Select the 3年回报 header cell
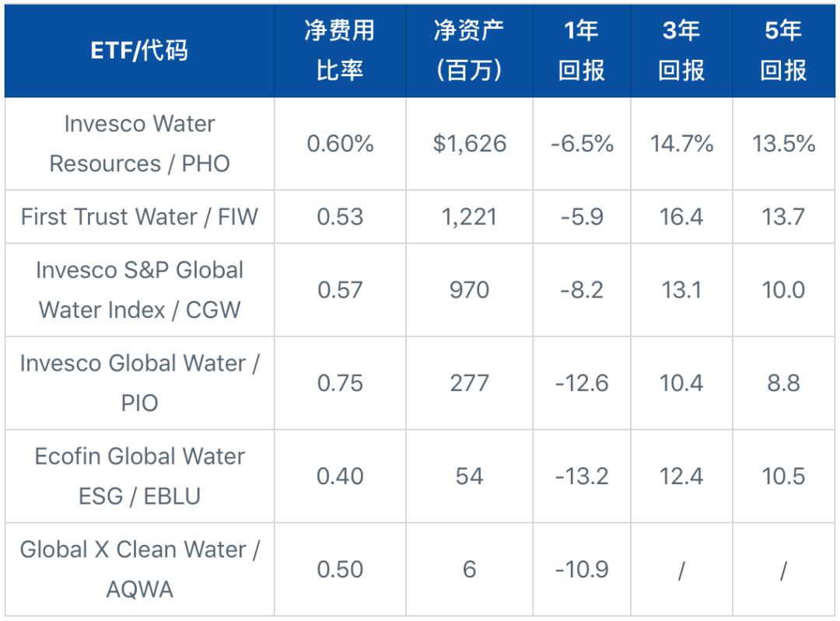 681,51
